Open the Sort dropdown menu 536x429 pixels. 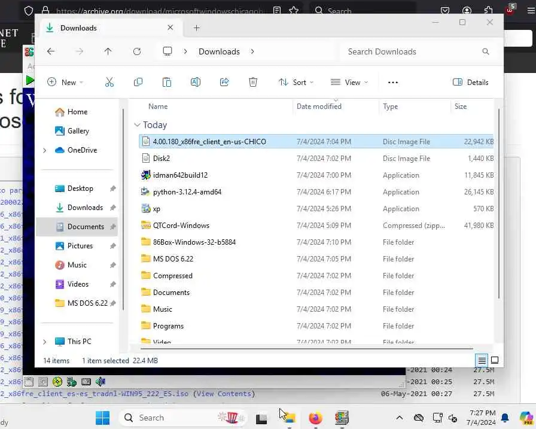click(x=296, y=83)
